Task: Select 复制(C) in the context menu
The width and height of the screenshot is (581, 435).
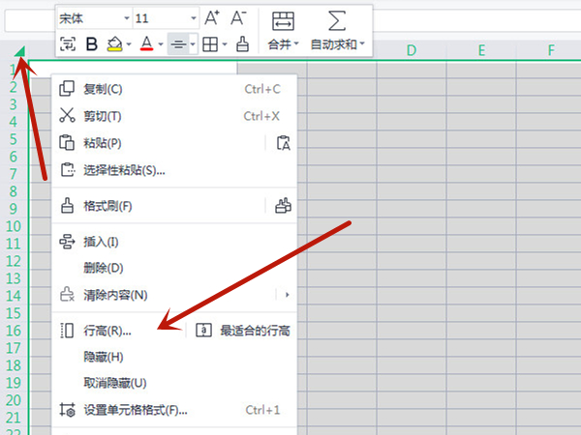Action: coord(103,89)
